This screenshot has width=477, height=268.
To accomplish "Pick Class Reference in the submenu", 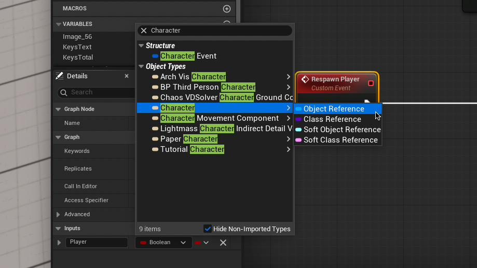I will point(332,119).
